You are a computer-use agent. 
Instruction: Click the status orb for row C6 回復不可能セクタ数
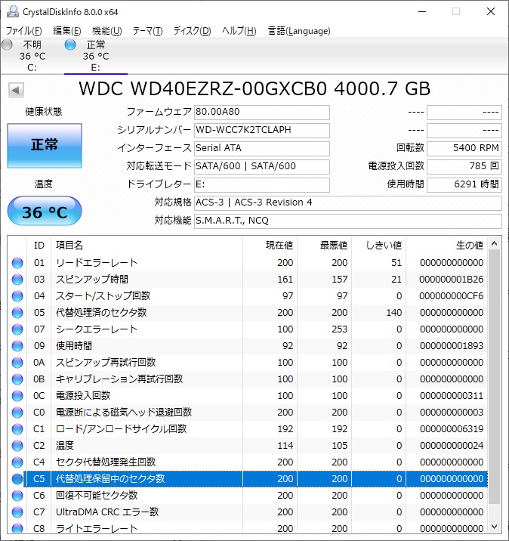click(x=17, y=496)
